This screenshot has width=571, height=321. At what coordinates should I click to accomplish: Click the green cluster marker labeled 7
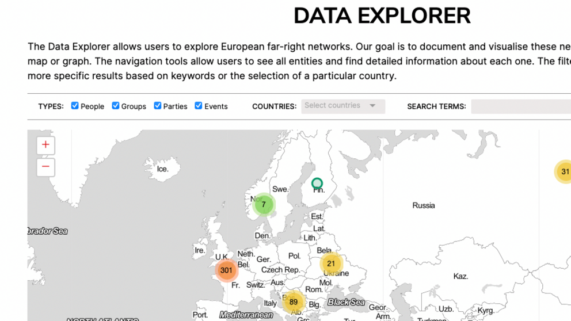click(x=264, y=204)
